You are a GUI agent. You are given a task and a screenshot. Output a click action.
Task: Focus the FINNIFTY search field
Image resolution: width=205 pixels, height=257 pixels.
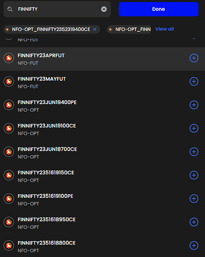(x=57, y=9)
